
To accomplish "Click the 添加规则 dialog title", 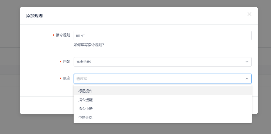I will (34, 16).
